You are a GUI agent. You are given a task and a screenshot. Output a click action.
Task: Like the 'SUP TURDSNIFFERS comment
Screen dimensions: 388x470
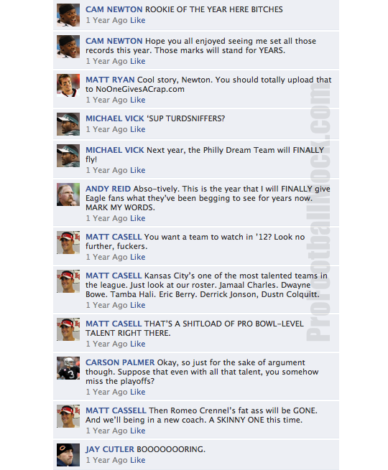[138, 129]
